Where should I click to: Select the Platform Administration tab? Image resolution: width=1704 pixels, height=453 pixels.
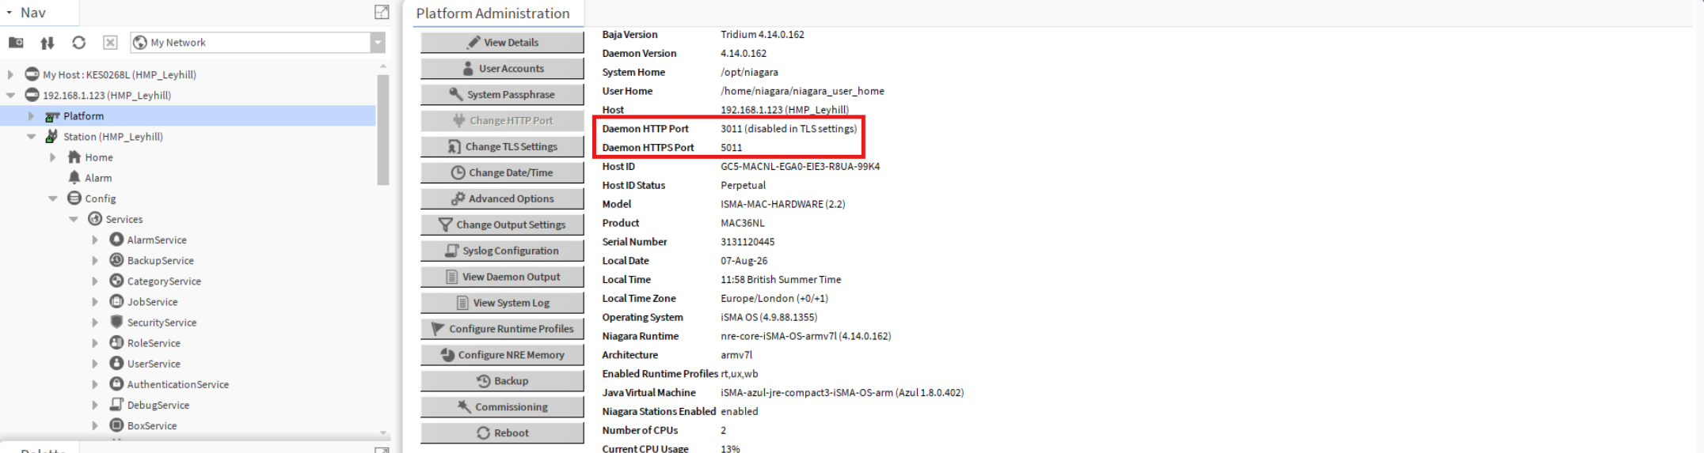coord(493,13)
